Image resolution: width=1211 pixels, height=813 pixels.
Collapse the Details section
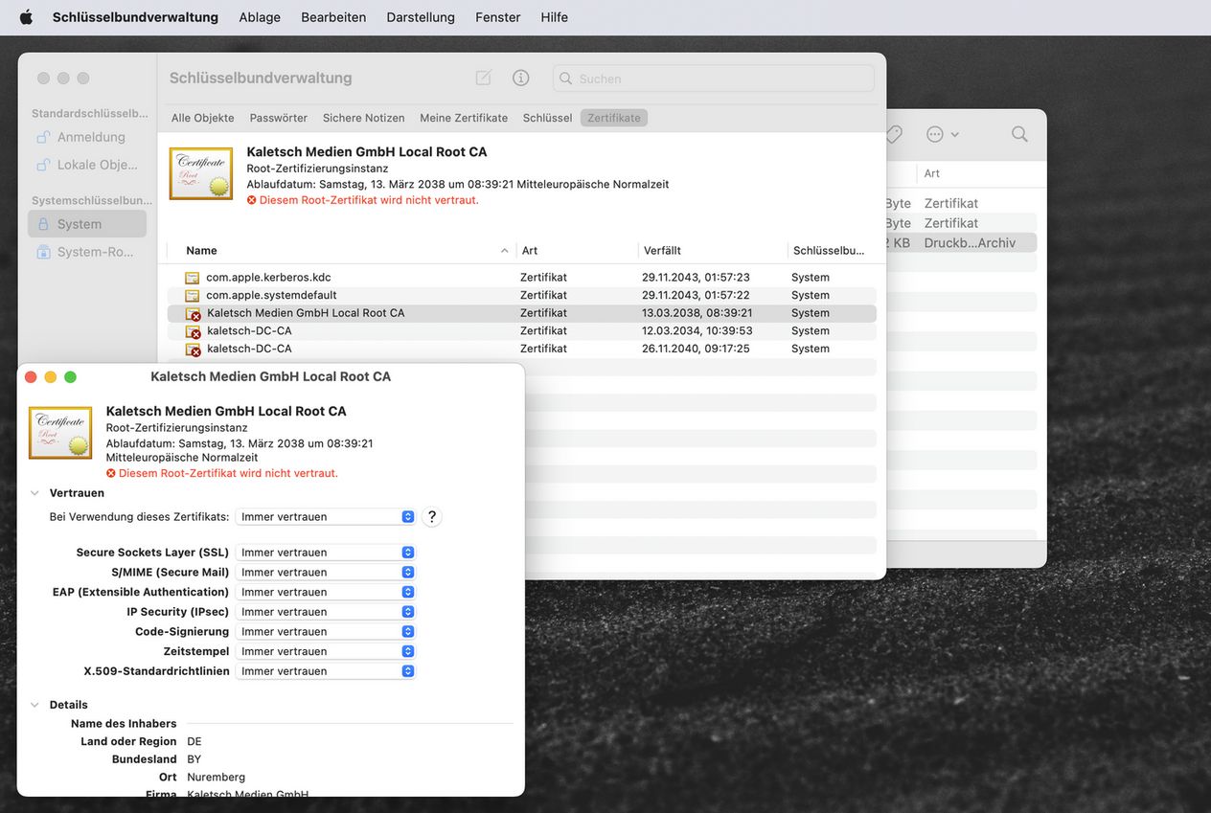[x=34, y=705]
